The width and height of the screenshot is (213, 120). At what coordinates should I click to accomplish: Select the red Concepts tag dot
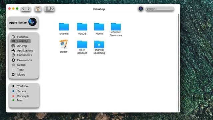pyautogui.click(x=13, y=96)
